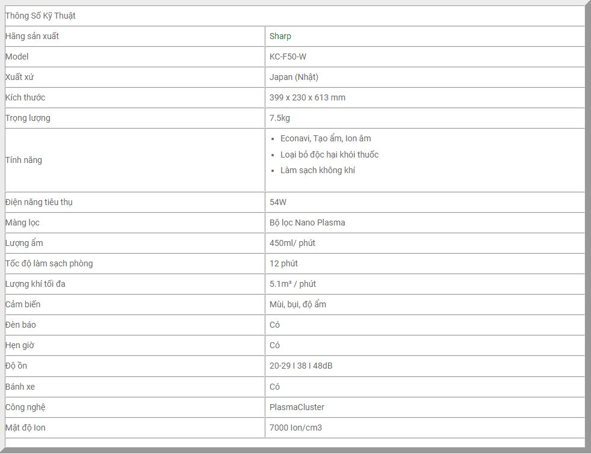The image size is (591, 454).
Task: Click the Làm sạch không khí bullet
Action: [317, 170]
